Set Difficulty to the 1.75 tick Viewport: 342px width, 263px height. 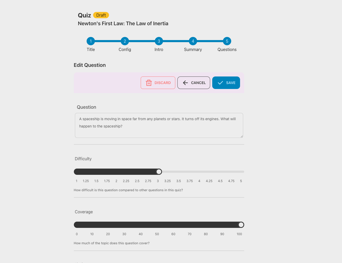point(107,172)
